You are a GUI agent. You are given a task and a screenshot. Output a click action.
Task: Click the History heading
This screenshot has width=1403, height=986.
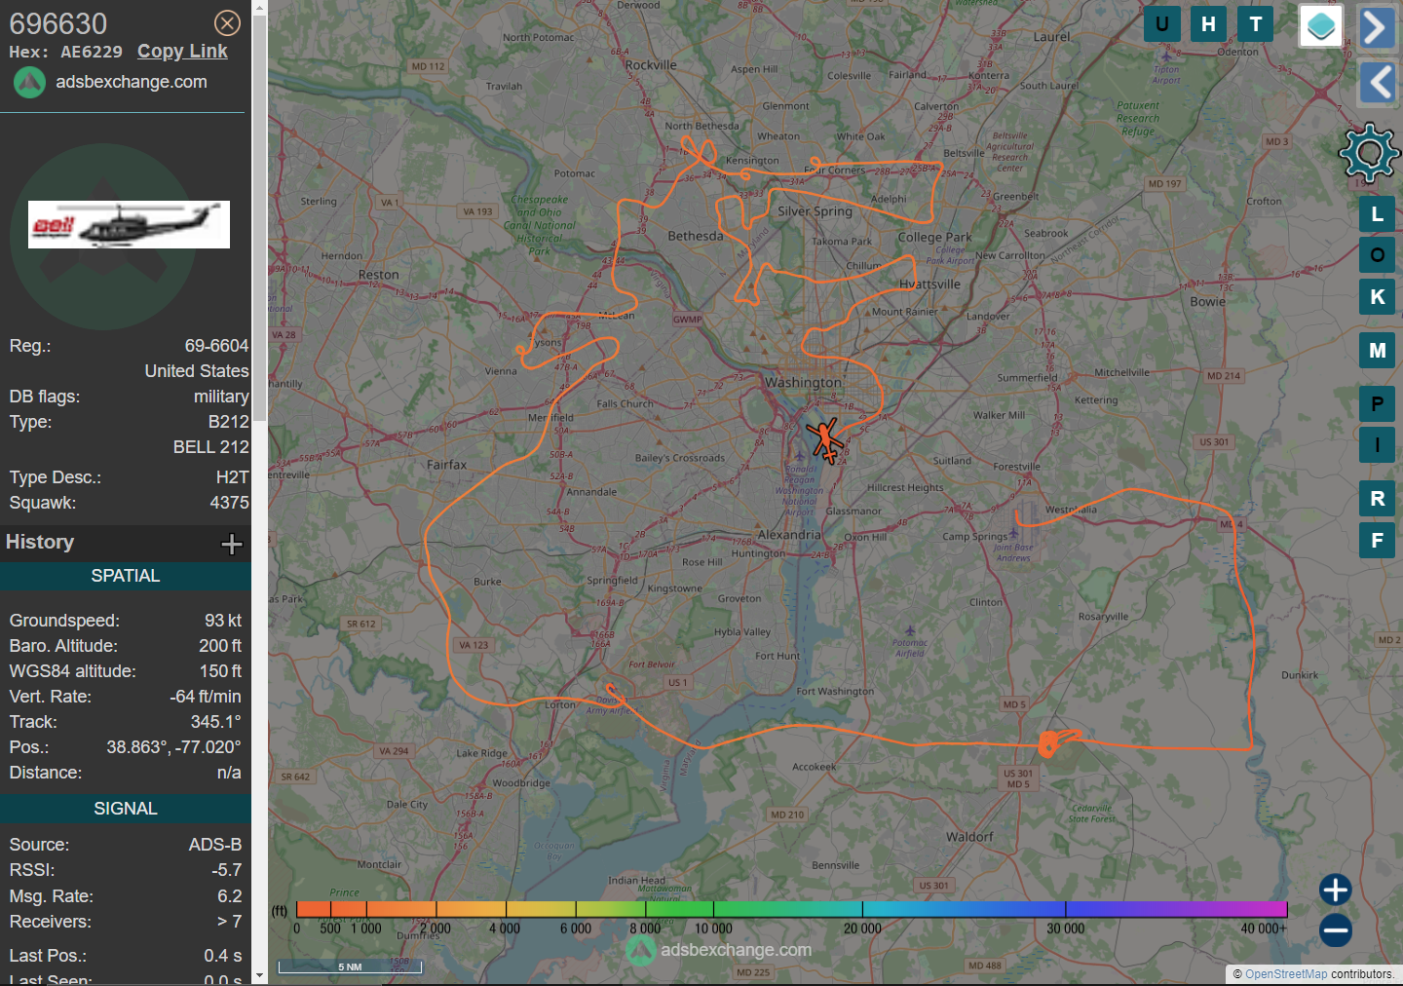pos(40,542)
